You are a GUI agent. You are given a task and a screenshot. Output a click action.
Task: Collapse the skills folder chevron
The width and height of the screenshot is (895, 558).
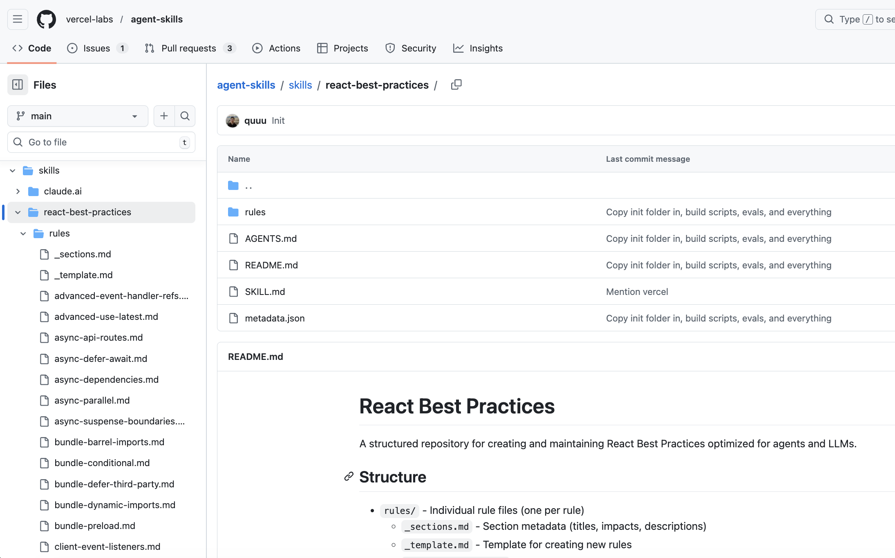(13, 171)
